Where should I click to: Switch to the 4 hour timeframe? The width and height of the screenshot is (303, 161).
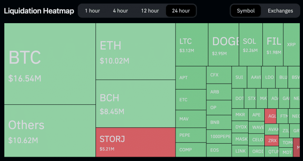click(120, 11)
